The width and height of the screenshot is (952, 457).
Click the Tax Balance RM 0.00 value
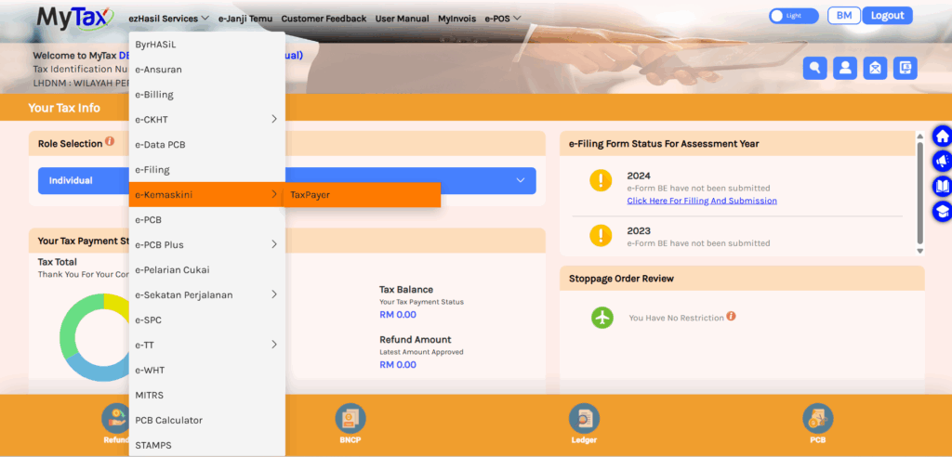click(x=398, y=314)
